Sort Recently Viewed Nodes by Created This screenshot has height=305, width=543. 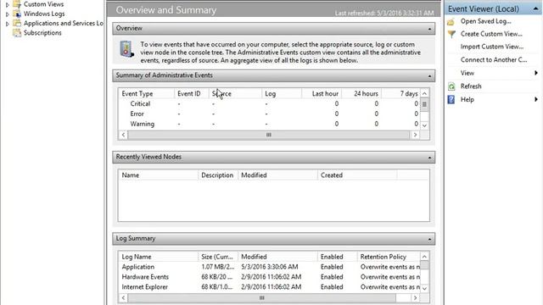(x=357, y=175)
